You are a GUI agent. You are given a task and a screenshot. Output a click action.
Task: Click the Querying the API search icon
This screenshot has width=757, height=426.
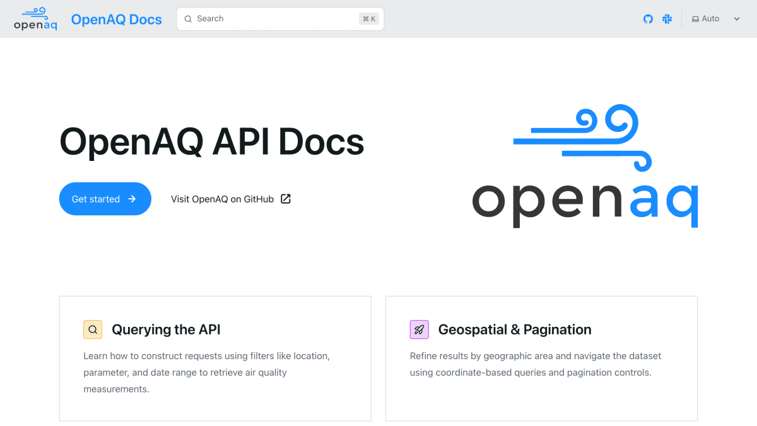[x=93, y=329]
